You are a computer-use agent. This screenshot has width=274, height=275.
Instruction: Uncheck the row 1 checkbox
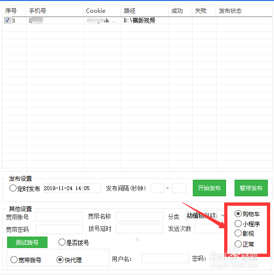tap(7, 20)
